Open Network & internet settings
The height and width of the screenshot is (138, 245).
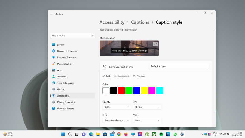click(67, 58)
